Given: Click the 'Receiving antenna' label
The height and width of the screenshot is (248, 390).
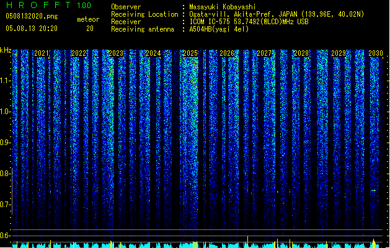Looking at the screenshot, I should coord(143,29).
